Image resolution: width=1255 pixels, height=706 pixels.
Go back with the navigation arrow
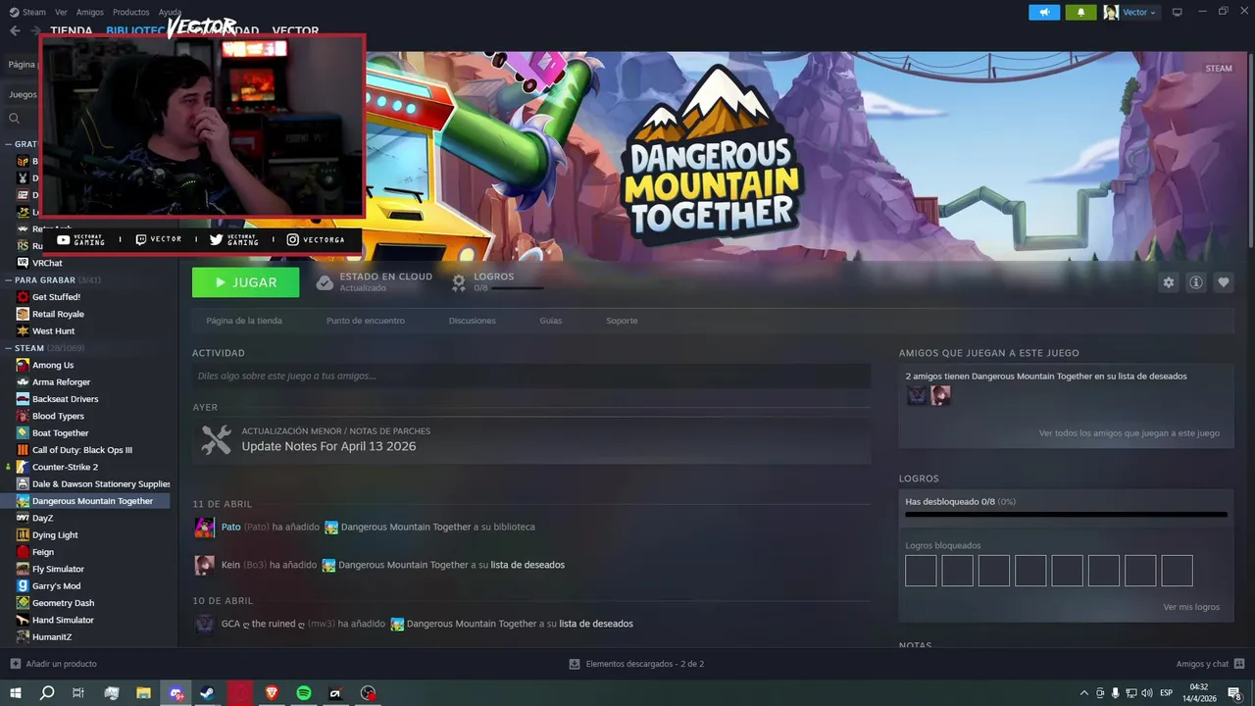15,30
